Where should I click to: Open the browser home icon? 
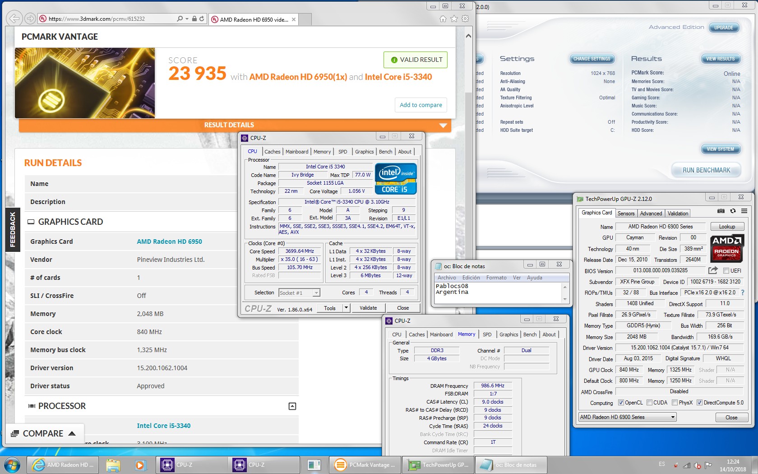point(443,19)
